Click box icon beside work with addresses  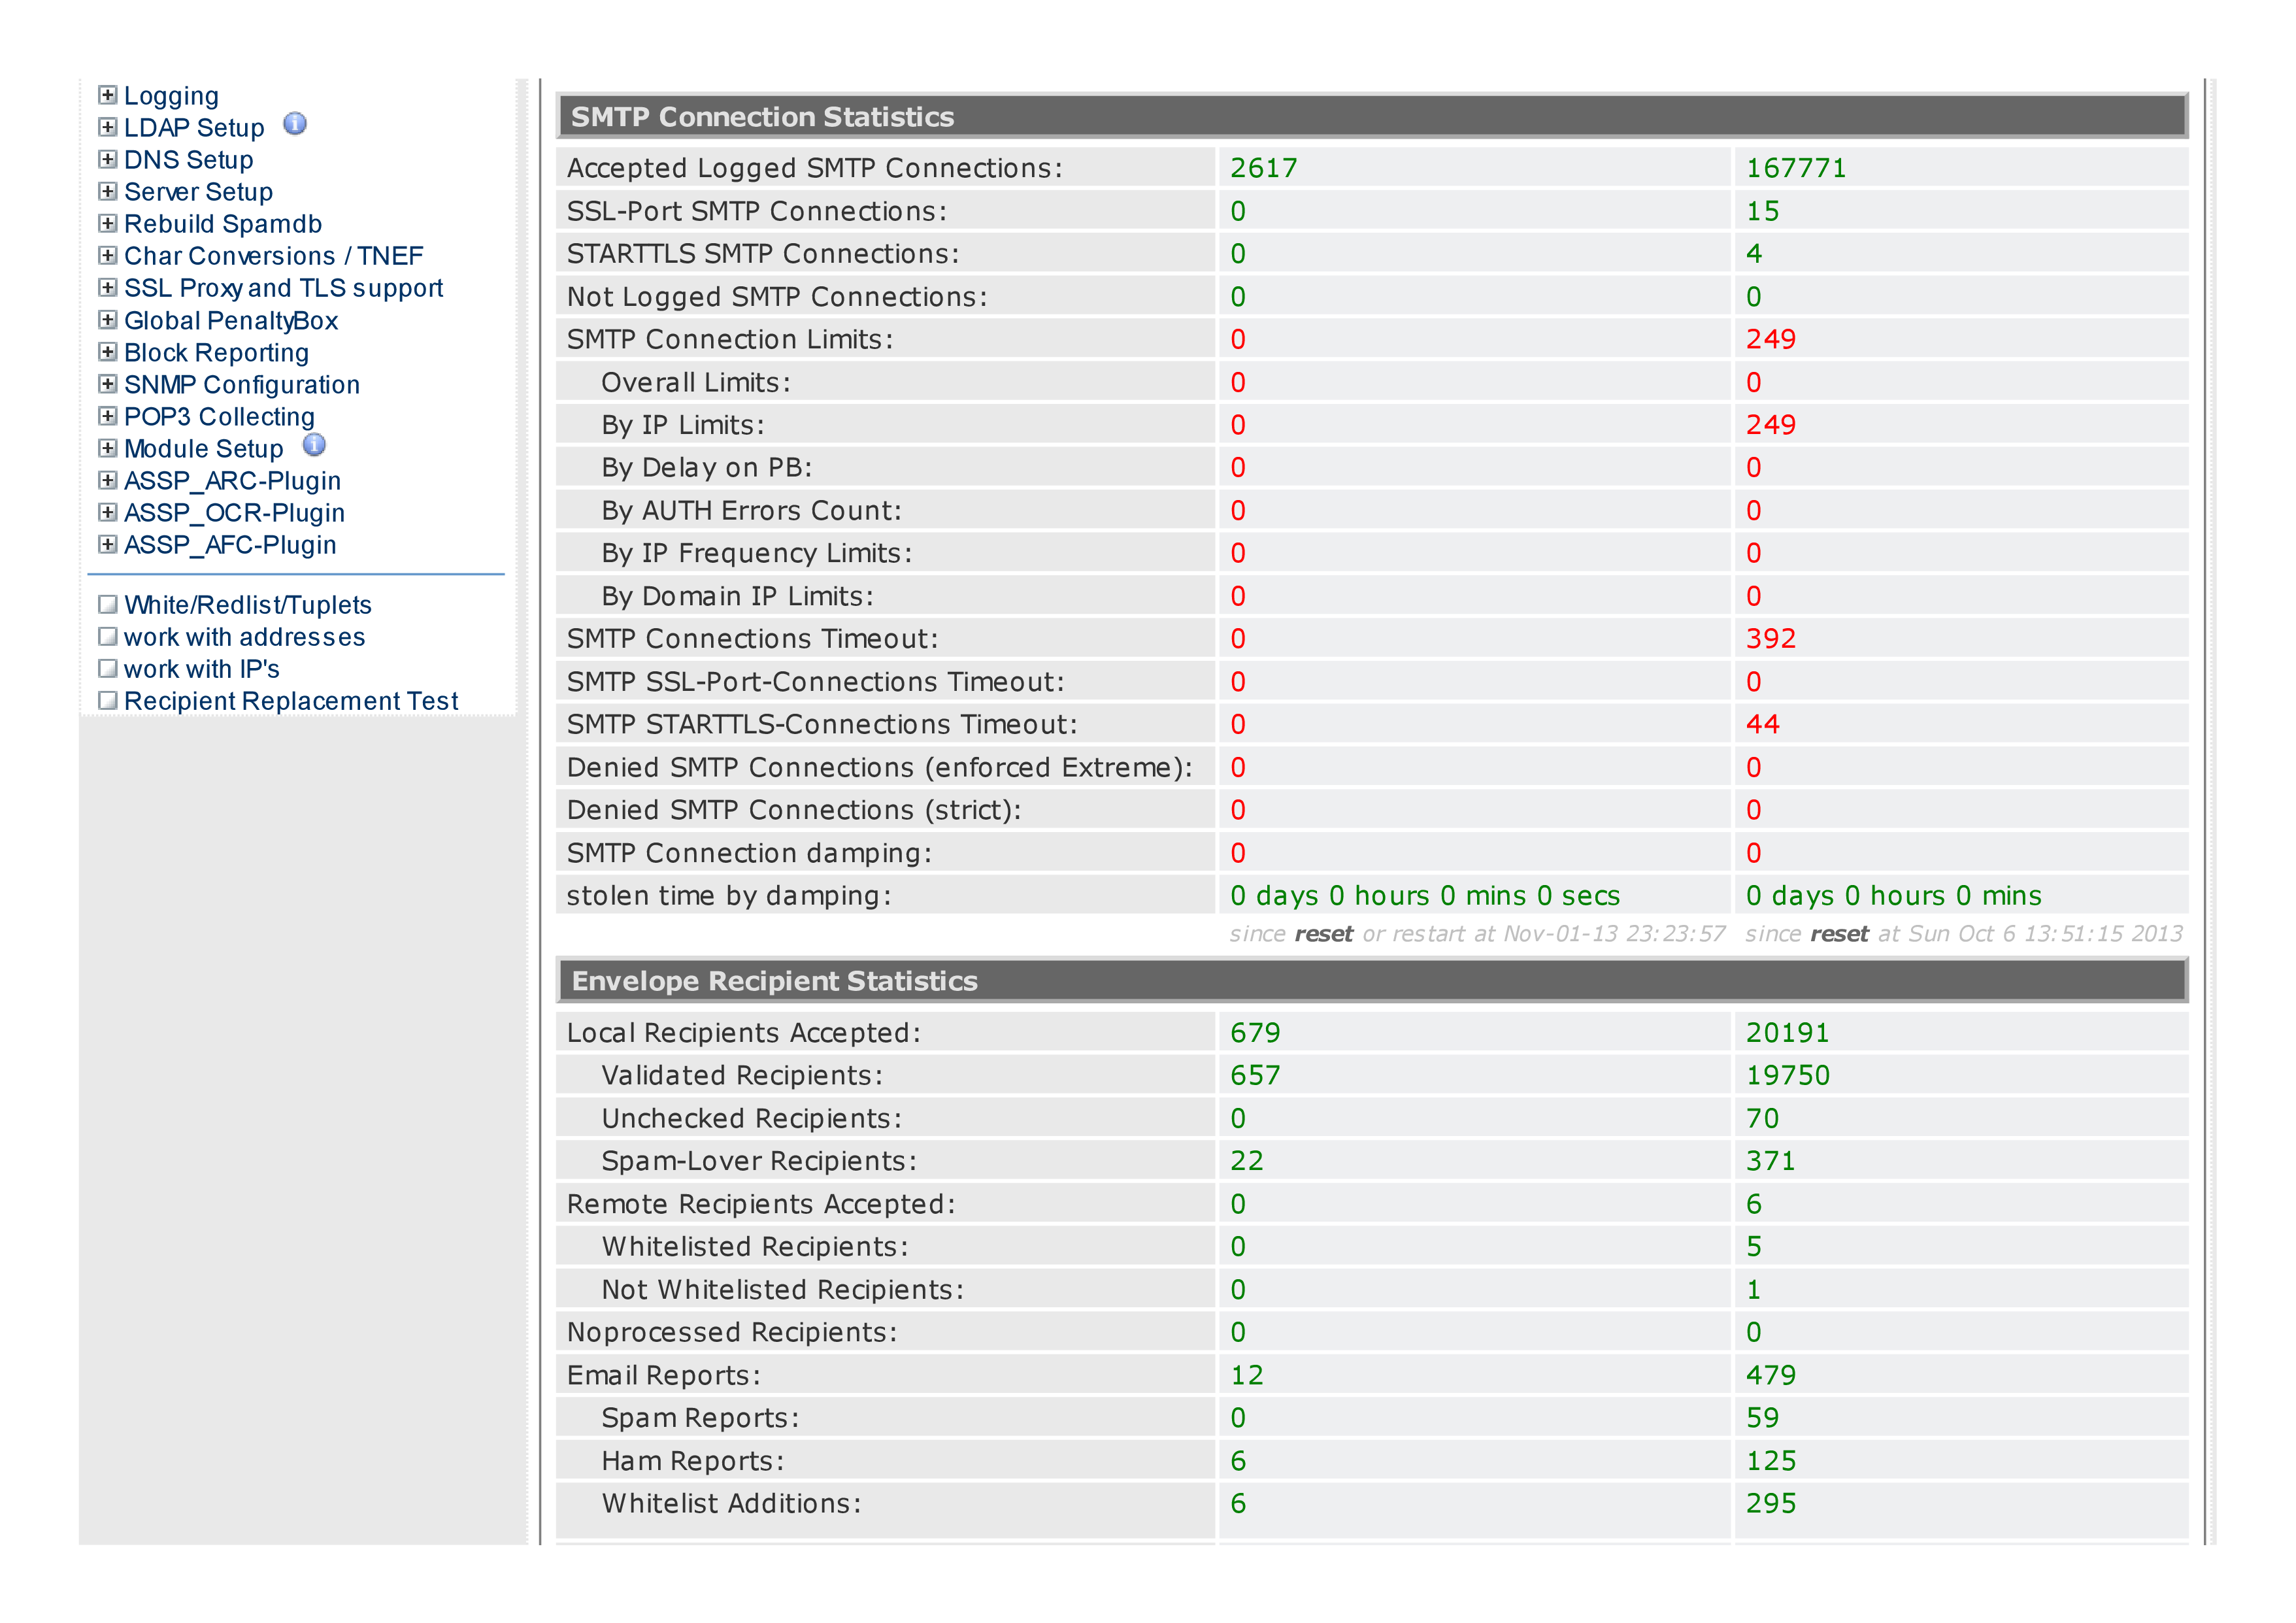[108, 636]
